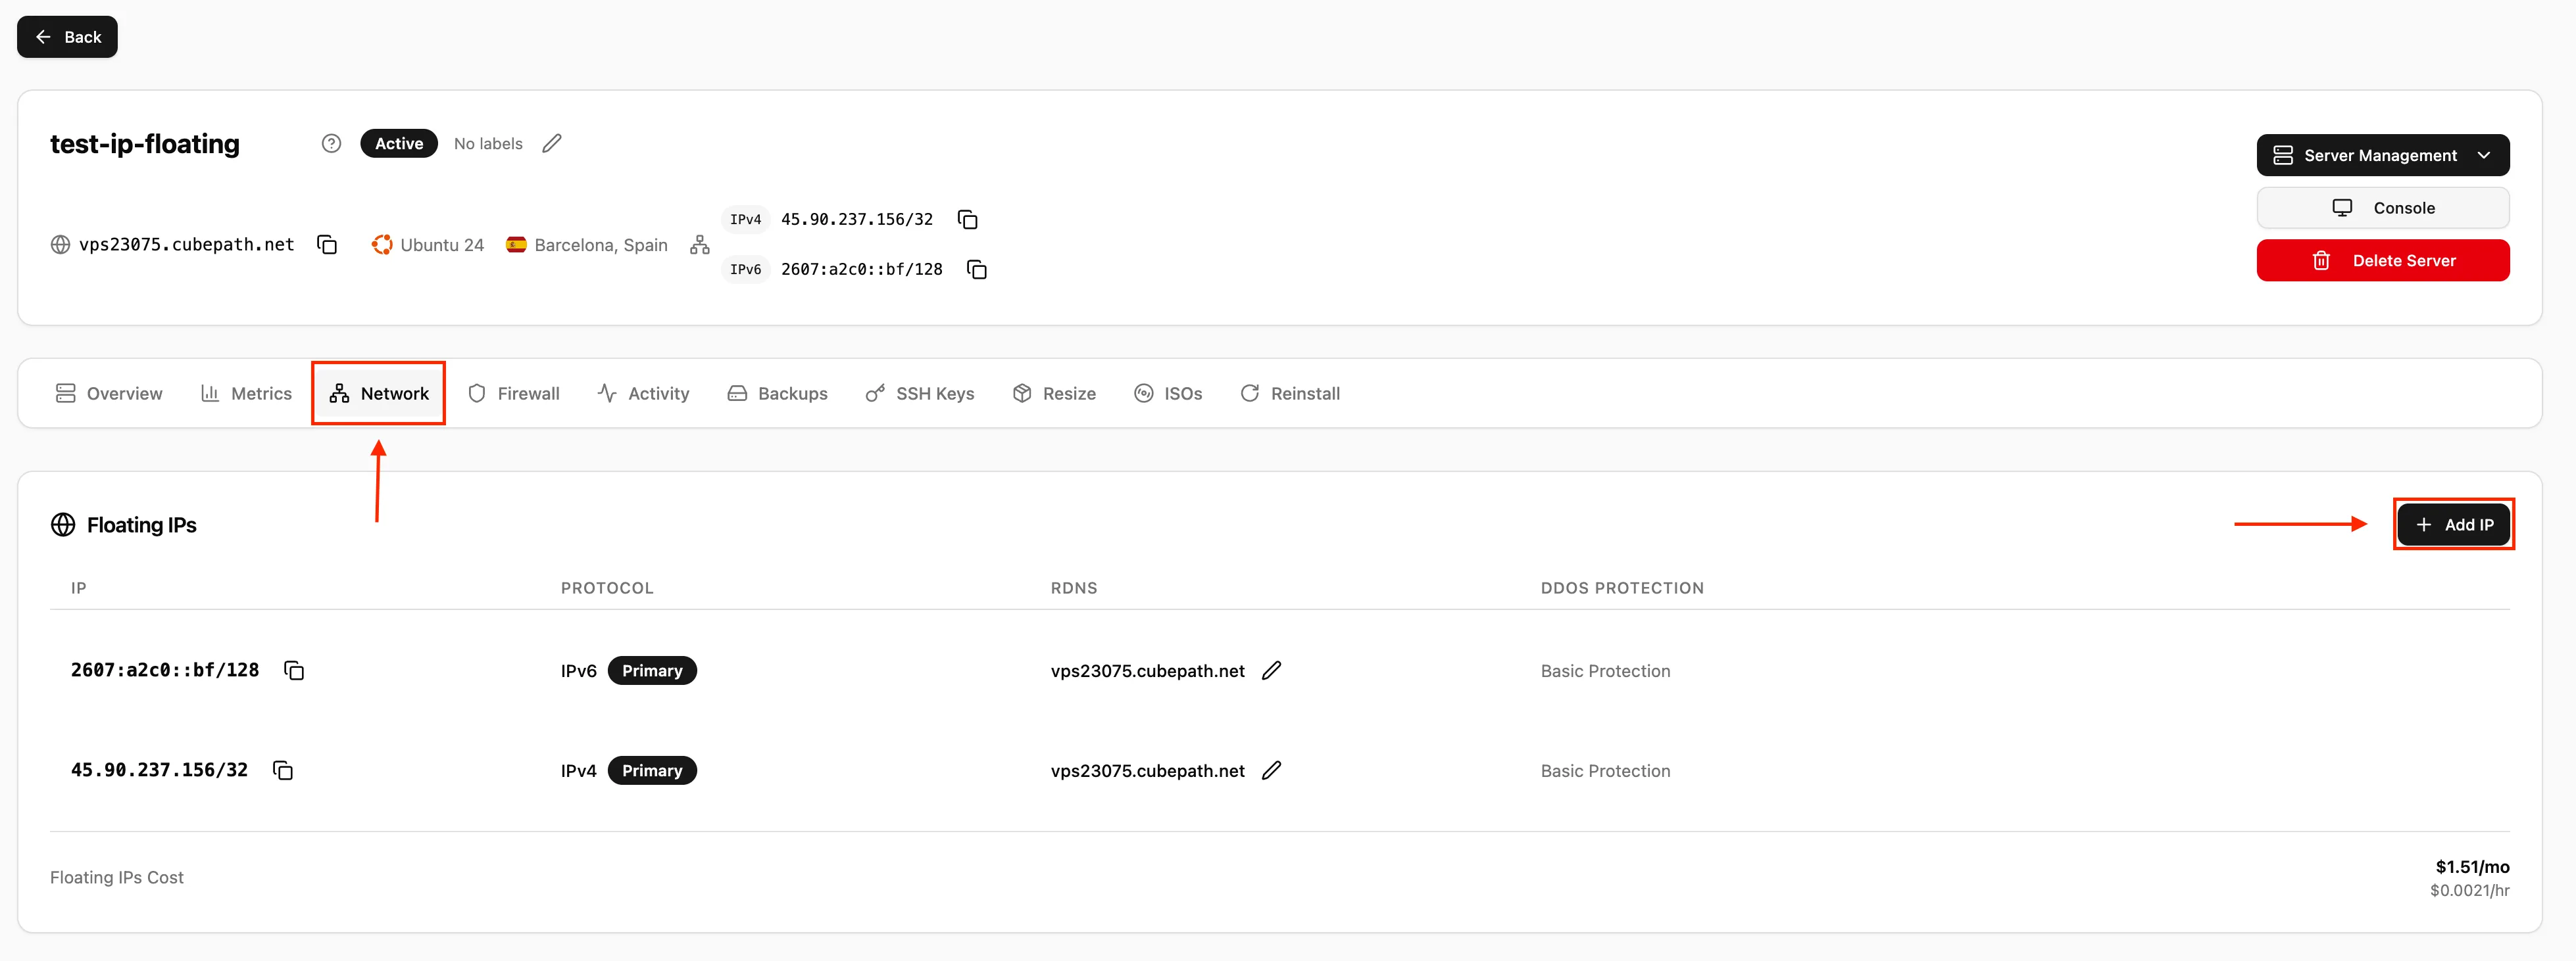This screenshot has height=961, width=2576.
Task: Click the network topology icon beside Barcelona
Action: [700, 245]
